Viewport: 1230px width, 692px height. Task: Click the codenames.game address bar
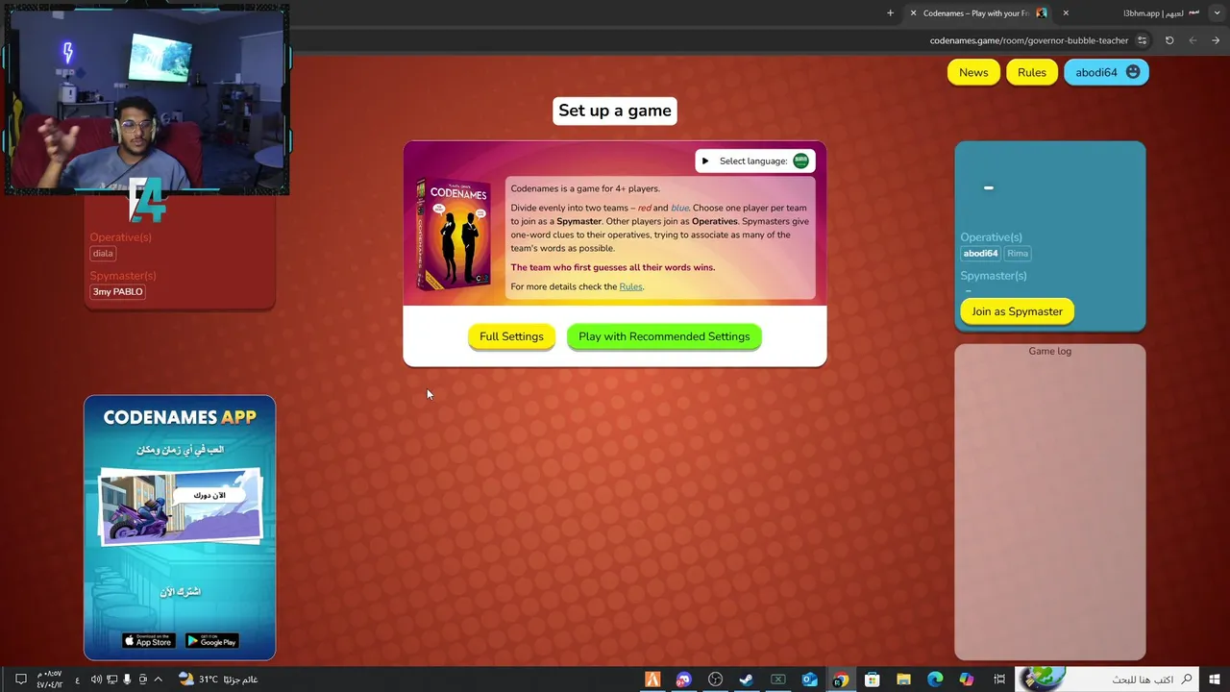1028,40
